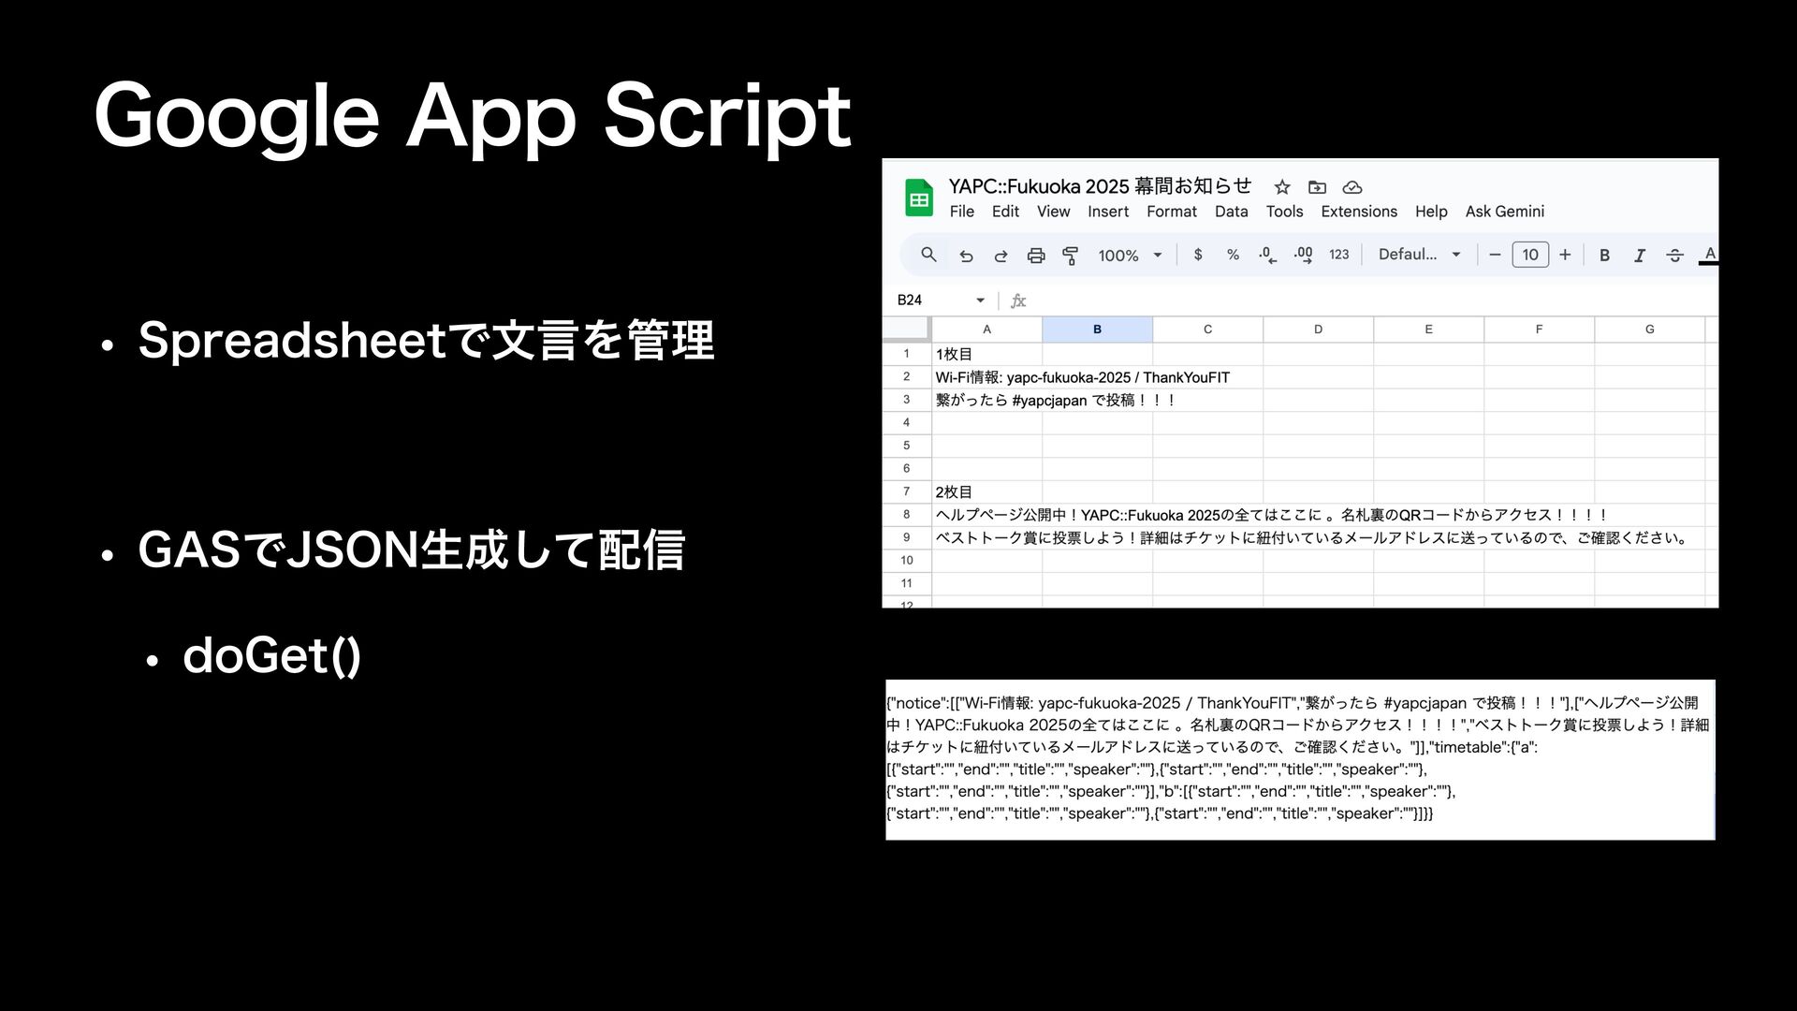Open the Data menu

pos(1231,212)
